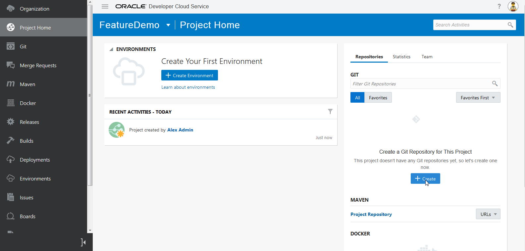Collapse the navigation sidebar
Screen dimensions: 525x251
[x=83, y=242]
